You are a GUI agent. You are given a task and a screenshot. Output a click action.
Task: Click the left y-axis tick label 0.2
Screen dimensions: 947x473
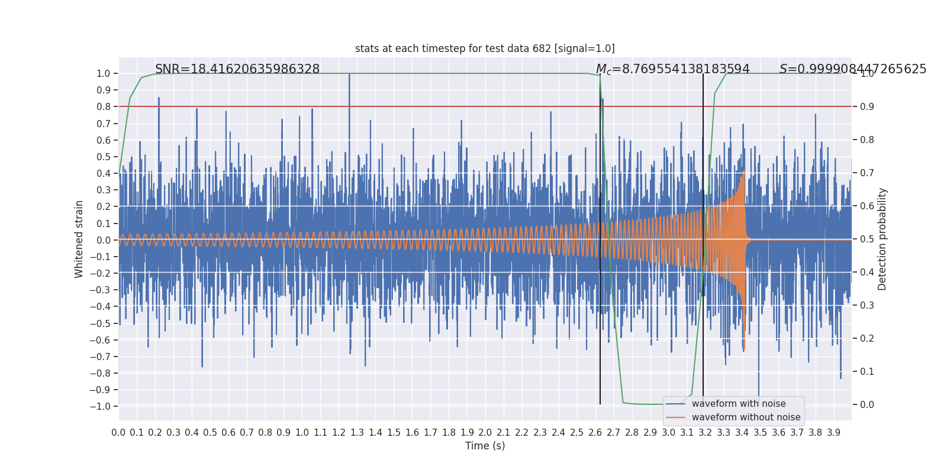[104, 207]
